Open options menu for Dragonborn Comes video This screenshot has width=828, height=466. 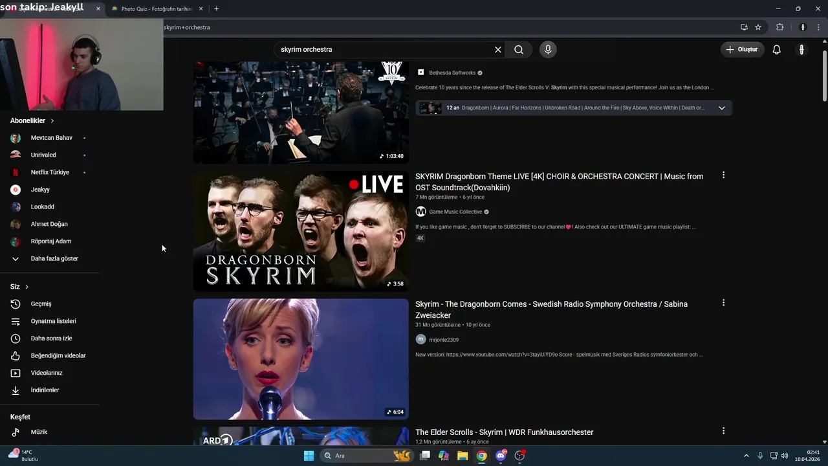point(723,303)
